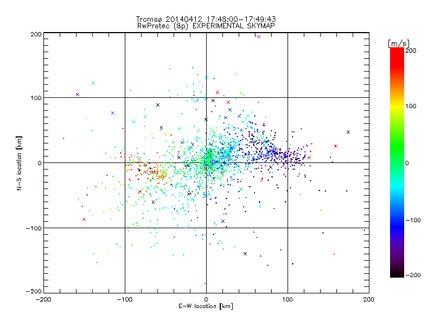This screenshot has width=434, height=326.
Task: Click the 'N-S location [km]' axis label
Action: [x=19, y=164]
